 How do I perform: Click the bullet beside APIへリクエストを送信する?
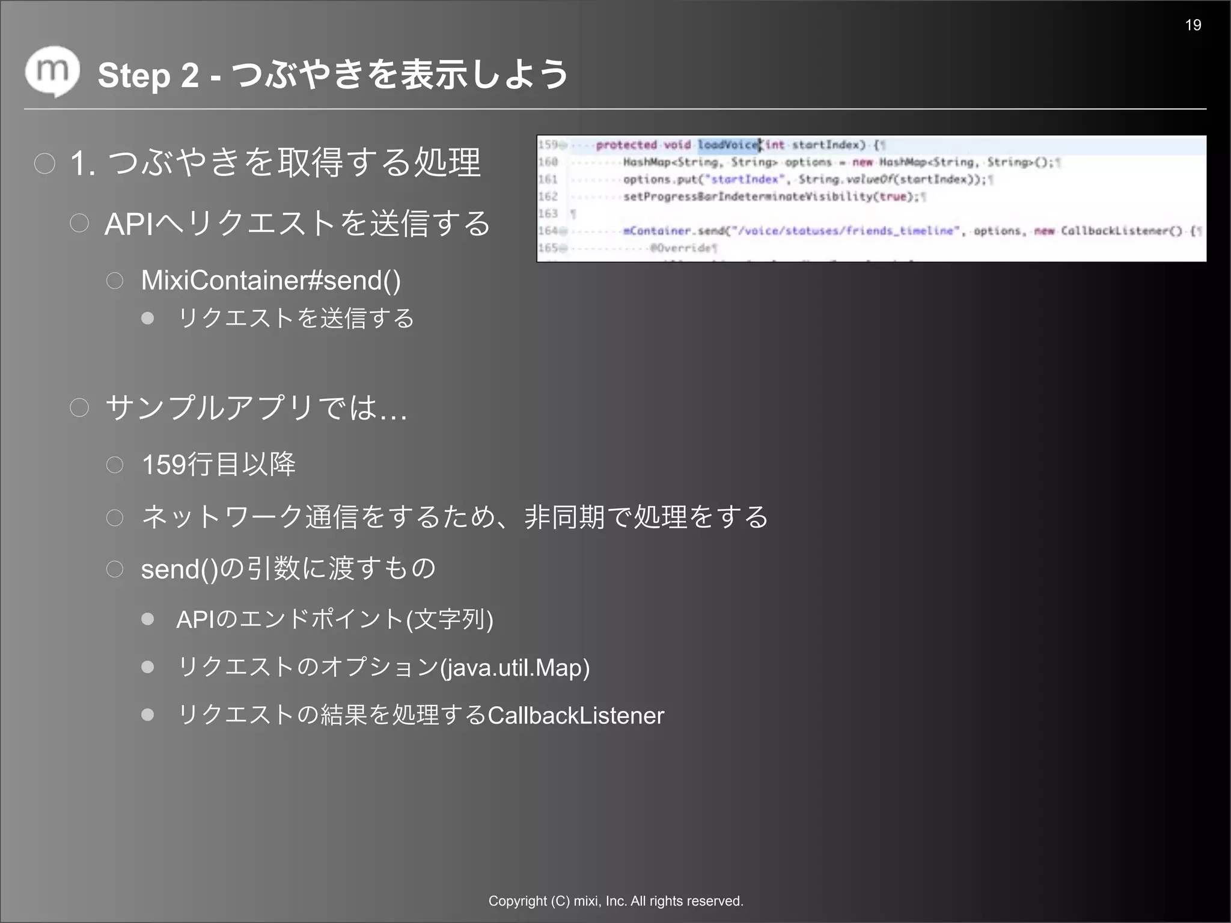pyautogui.click(x=79, y=224)
